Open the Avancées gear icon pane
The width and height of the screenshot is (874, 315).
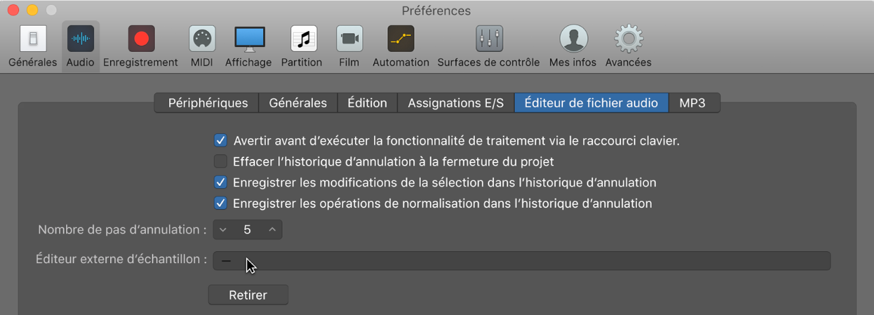pos(629,39)
